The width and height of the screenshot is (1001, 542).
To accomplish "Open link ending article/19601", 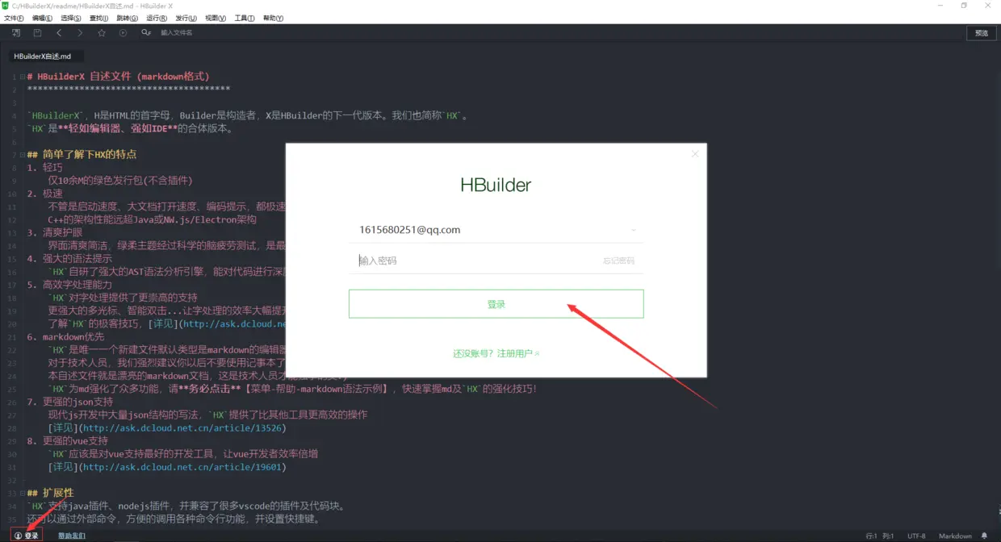I will pyautogui.click(x=182, y=467).
